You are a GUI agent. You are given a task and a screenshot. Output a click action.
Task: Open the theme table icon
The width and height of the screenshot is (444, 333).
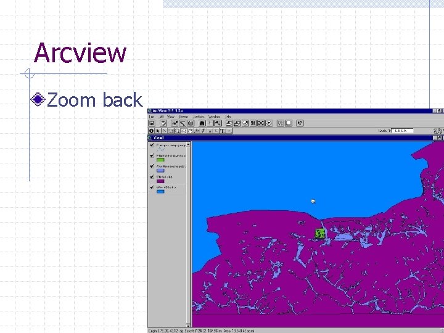pyautogui.click(x=191, y=123)
